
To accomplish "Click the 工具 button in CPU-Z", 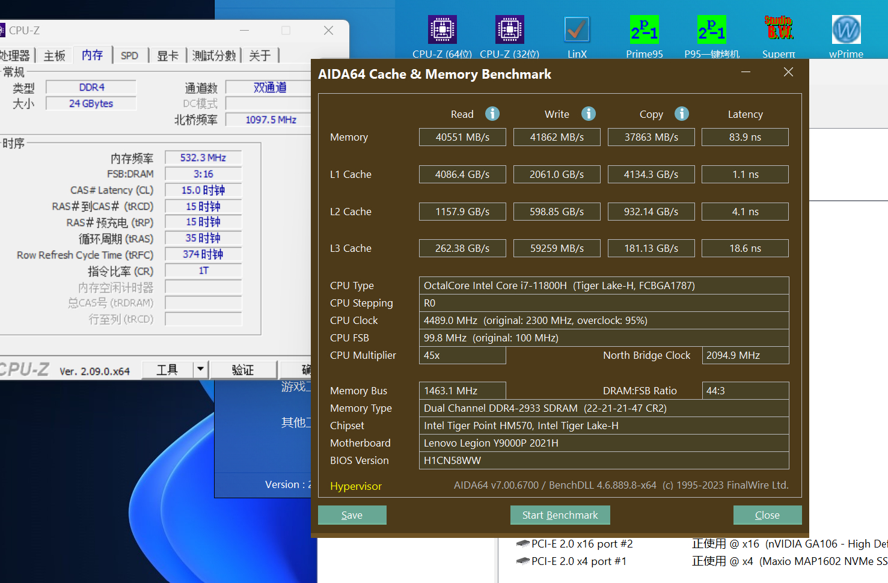I will point(167,370).
